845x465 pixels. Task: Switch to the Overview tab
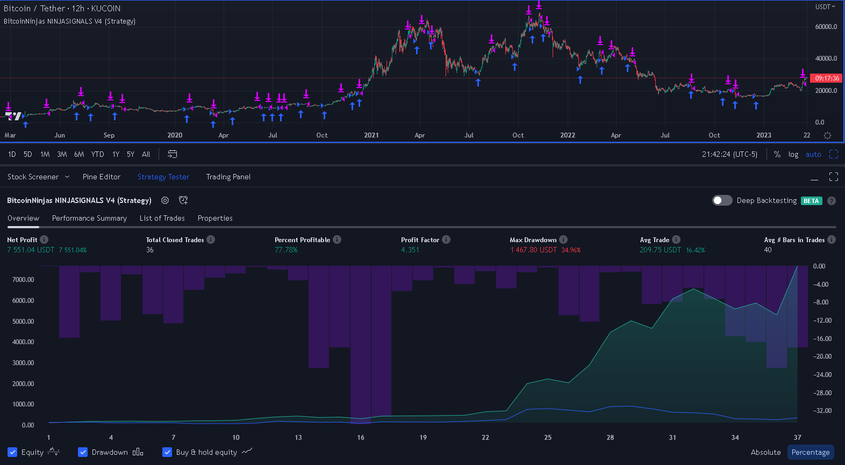(23, 218)
